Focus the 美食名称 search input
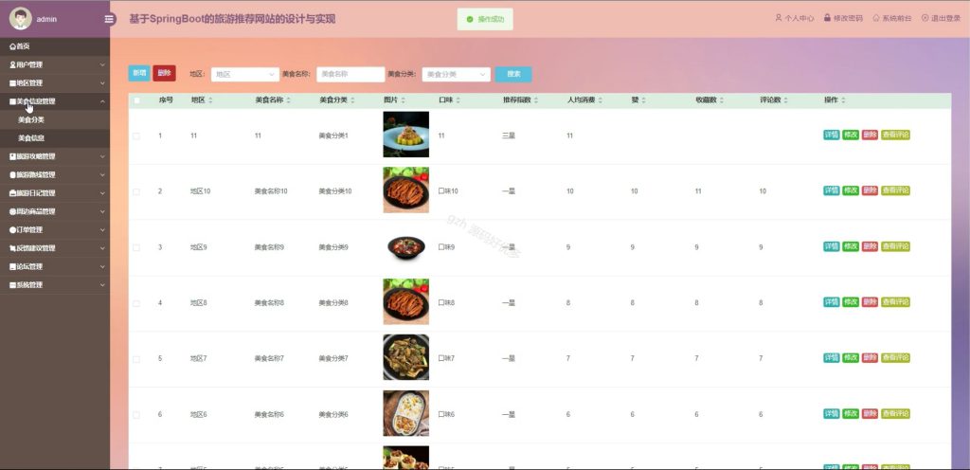This screenshot has width=970, height=470. coord(350,74)
